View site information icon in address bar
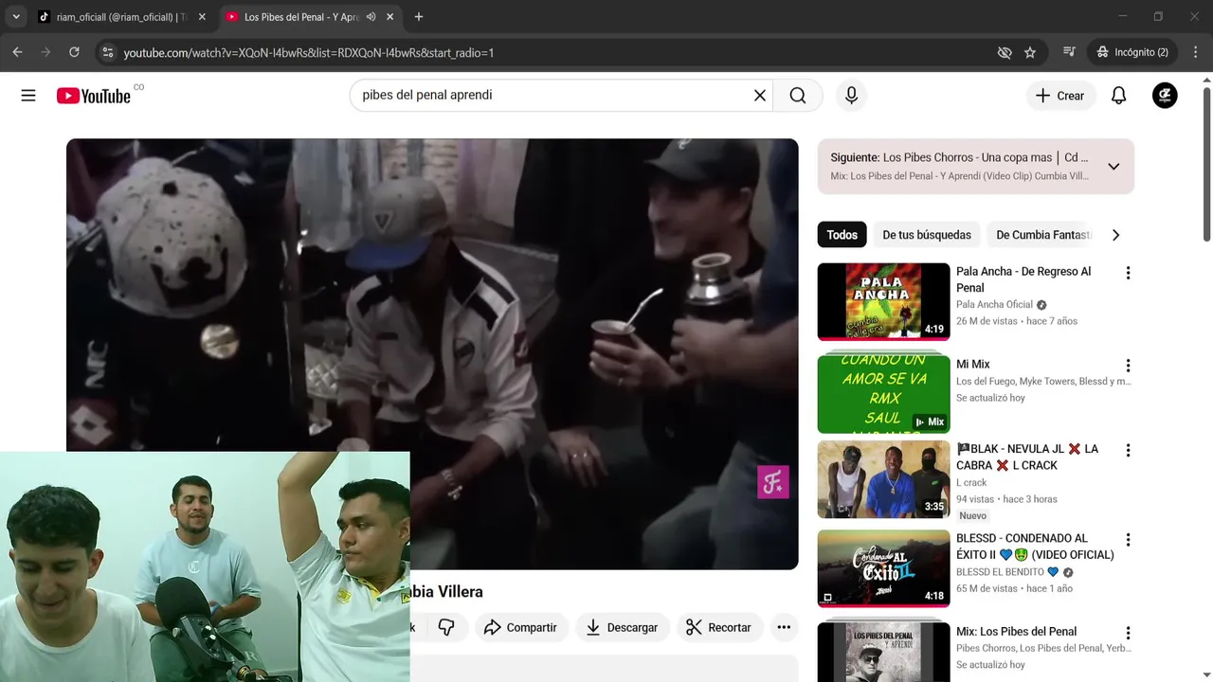This screenshot has height=682, width=1213. point(107,52)
